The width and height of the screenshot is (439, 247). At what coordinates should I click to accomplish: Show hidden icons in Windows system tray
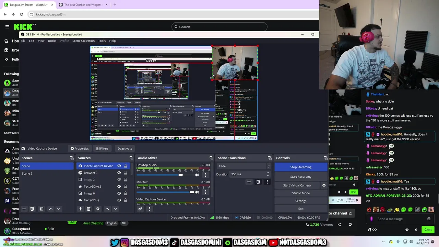click(x=383, y=242)
